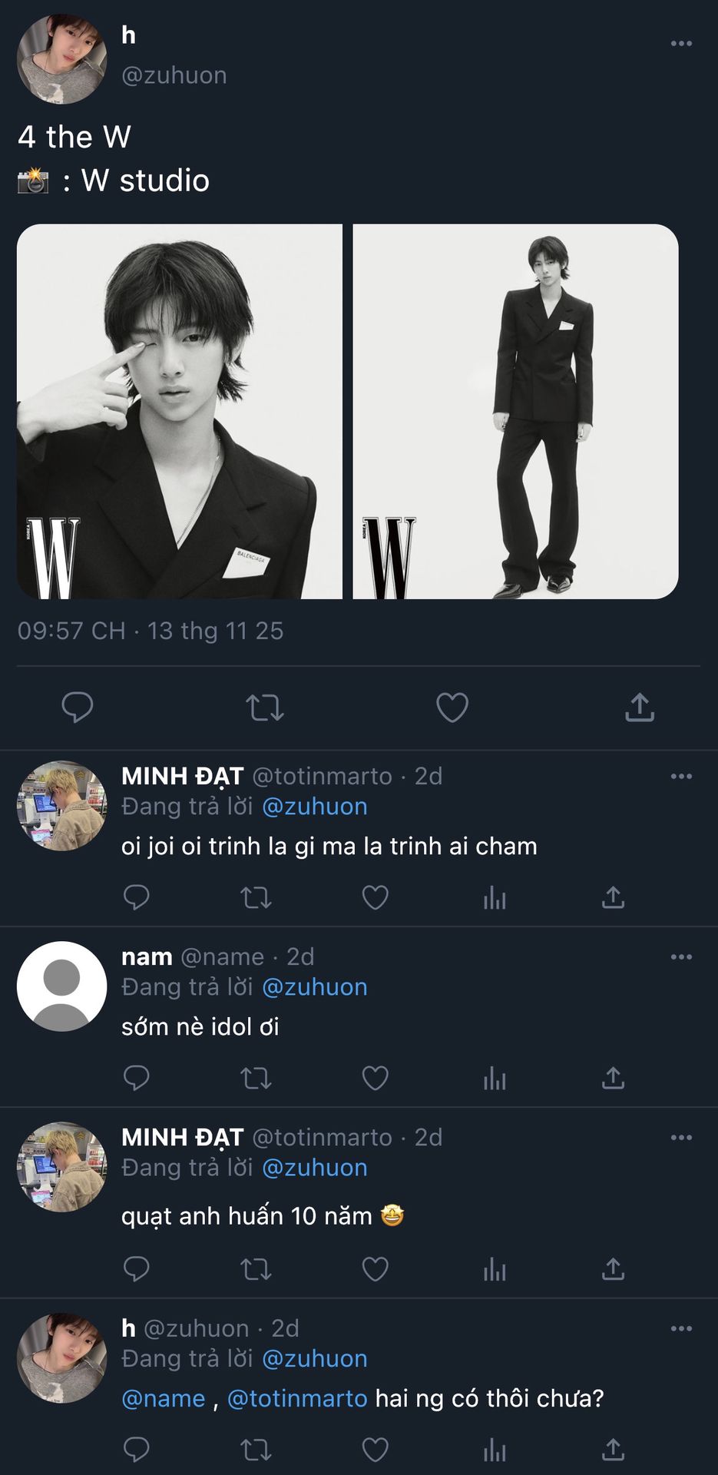Open the full-body suit photo
The image size is (718, 1475).
(515, 411)
